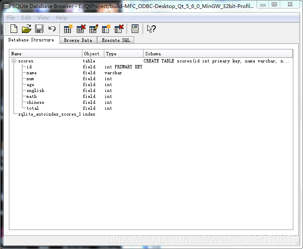Switch to the Database Structure tab
303x249 pixels.
click(x=31, y=40)
